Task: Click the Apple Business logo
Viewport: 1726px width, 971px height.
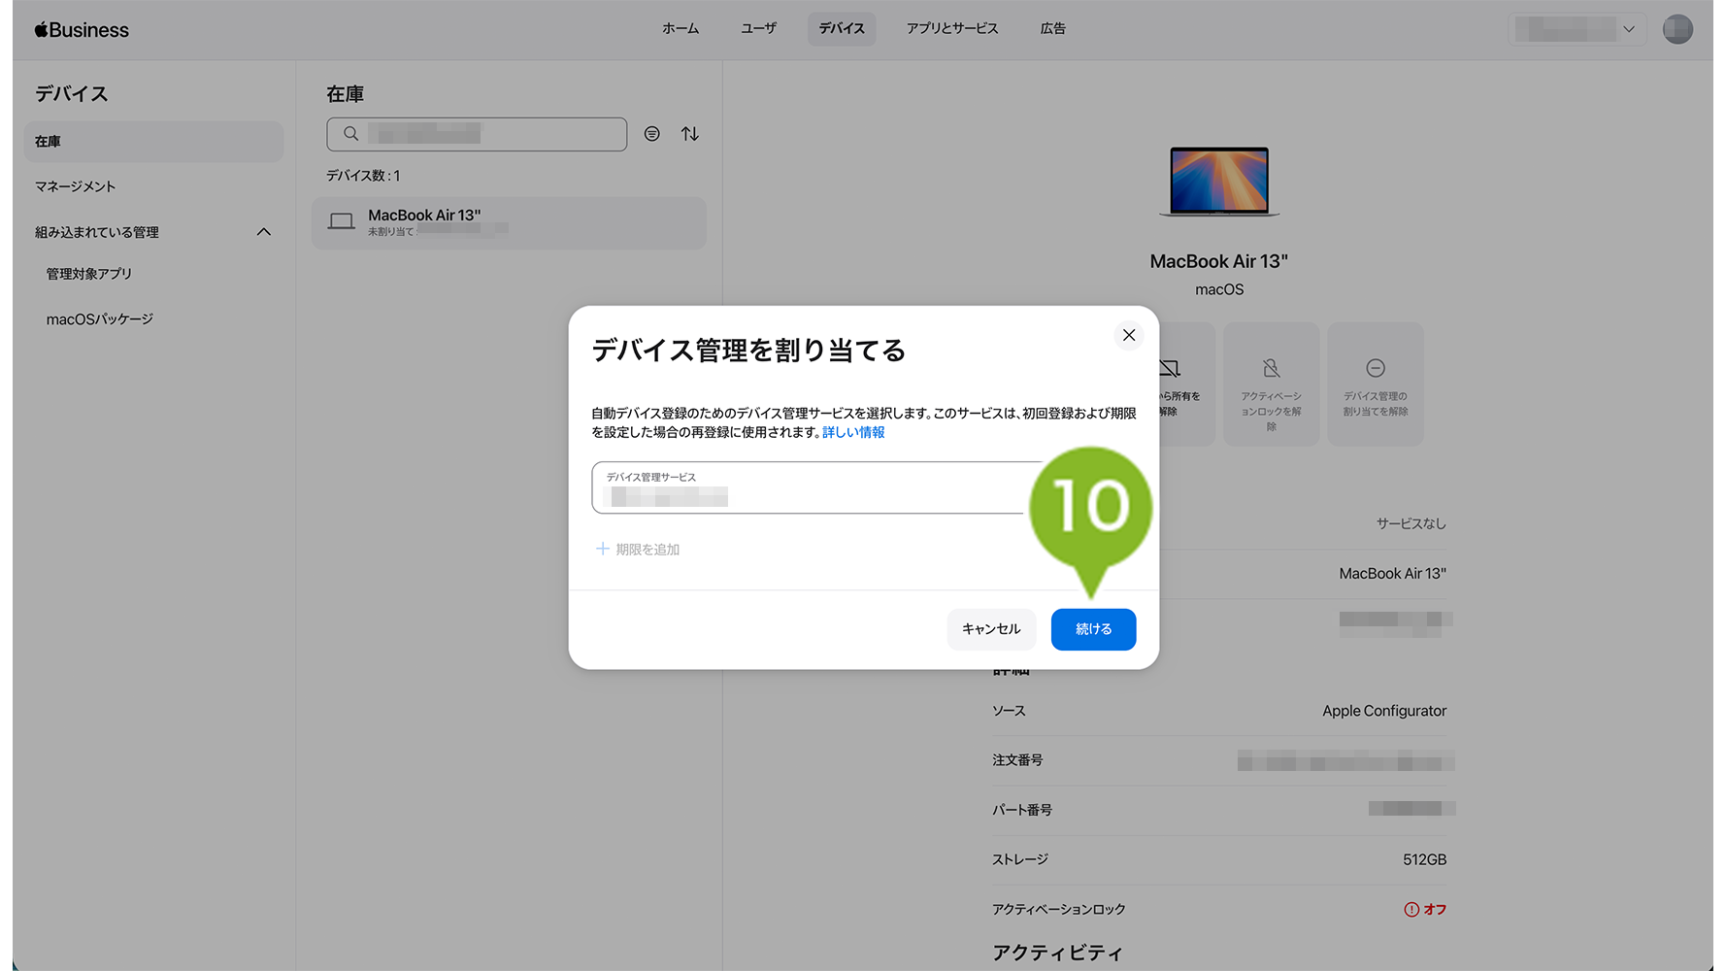Action: pos(82,30)
